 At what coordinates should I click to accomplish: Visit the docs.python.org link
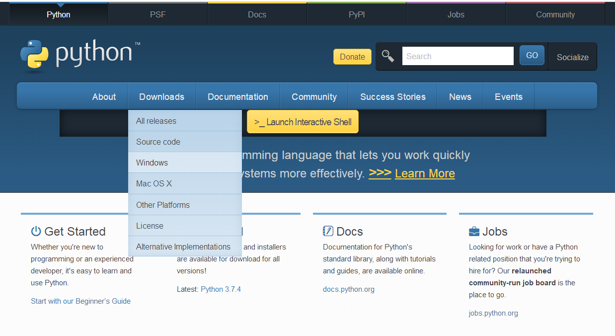point(349,289)
